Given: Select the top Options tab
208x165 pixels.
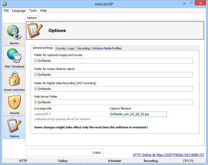Looking at the screenshot, I should (x=32, y=18).
